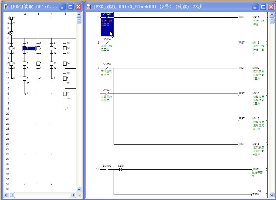The image size is (276, 200).
Task: Minimize the O_Block001 ladder window
Action: click(256, 7)
